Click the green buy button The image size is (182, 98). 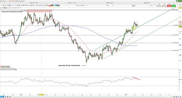coord(174,6)
